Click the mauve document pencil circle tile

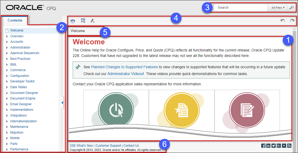pos(247,110)
